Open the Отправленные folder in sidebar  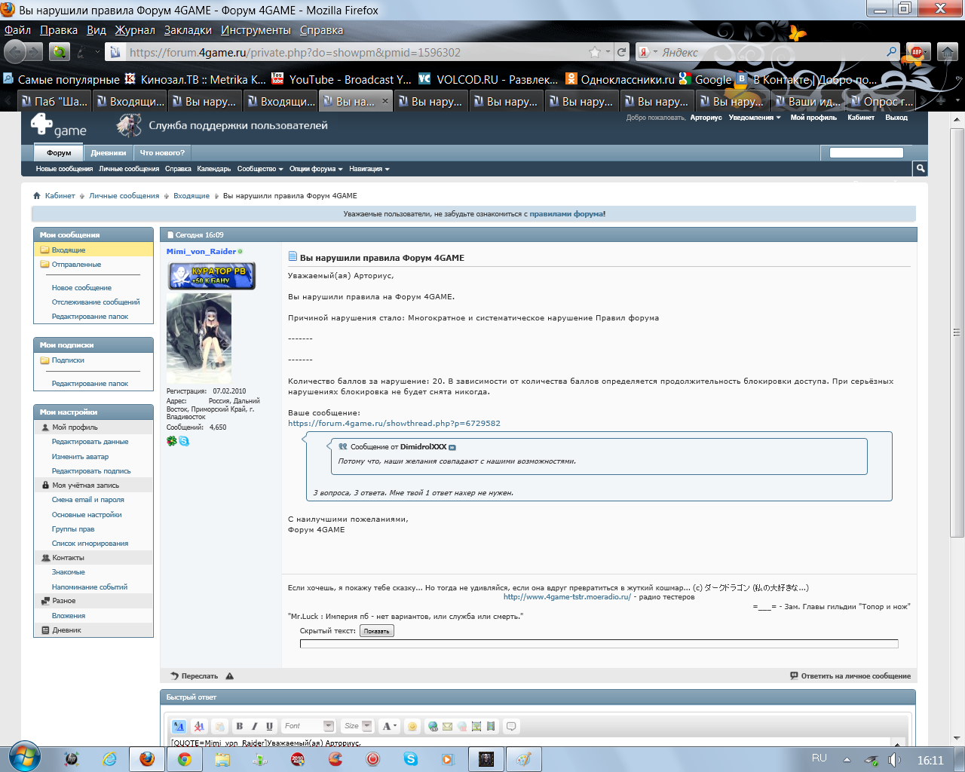click(x=76, y=265)
